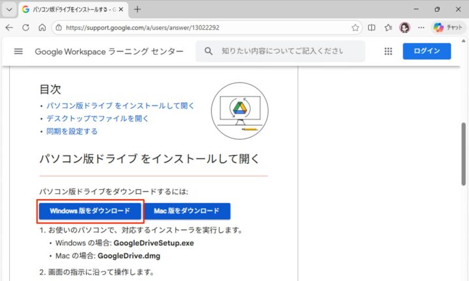Click the browser back arrow
Screen dimensions: 469x281
tap(9, 28)
